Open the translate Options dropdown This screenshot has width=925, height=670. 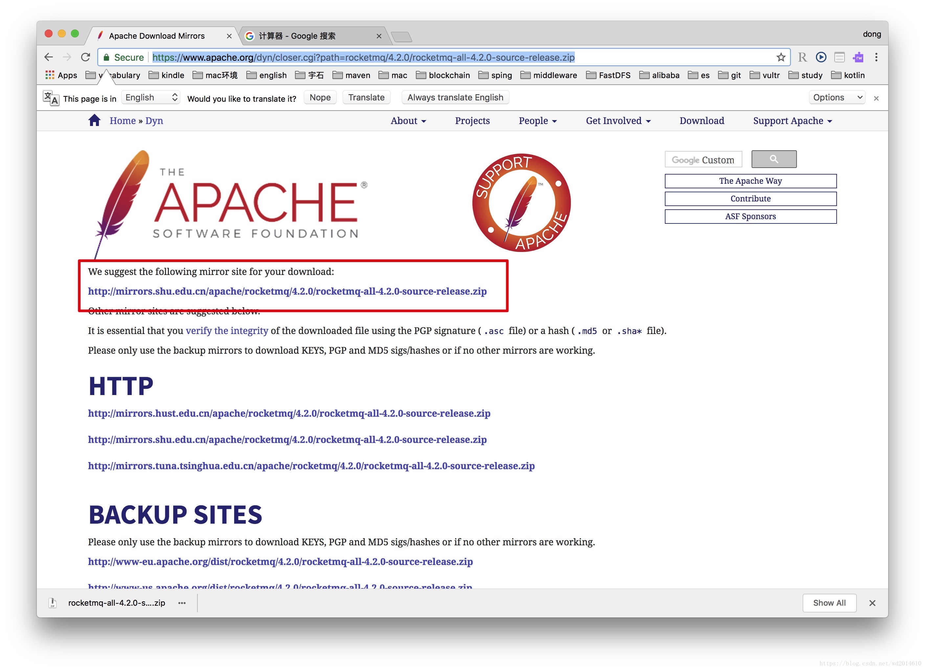click(x=837, y=97)
